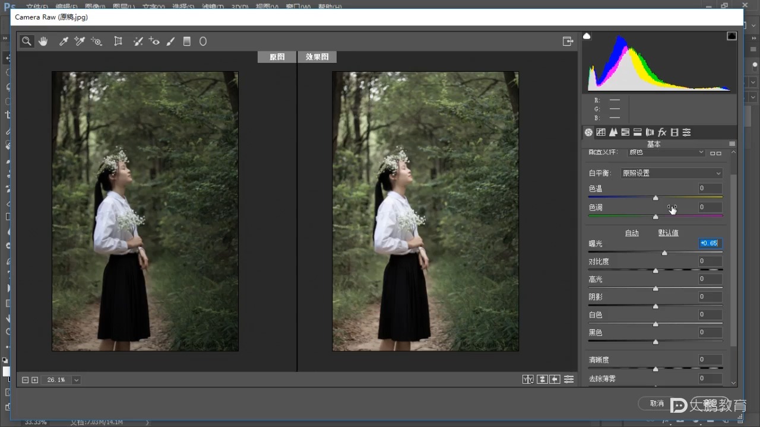Open the Lens Corrections panel icon

pyautogui.click(x=650, y=132)
